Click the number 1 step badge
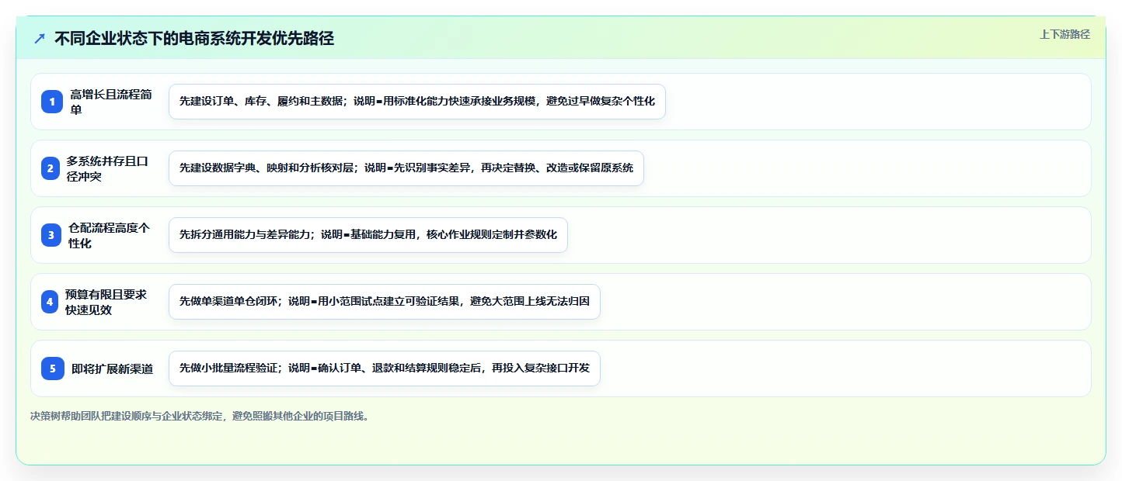 click(x=53, y=102)
